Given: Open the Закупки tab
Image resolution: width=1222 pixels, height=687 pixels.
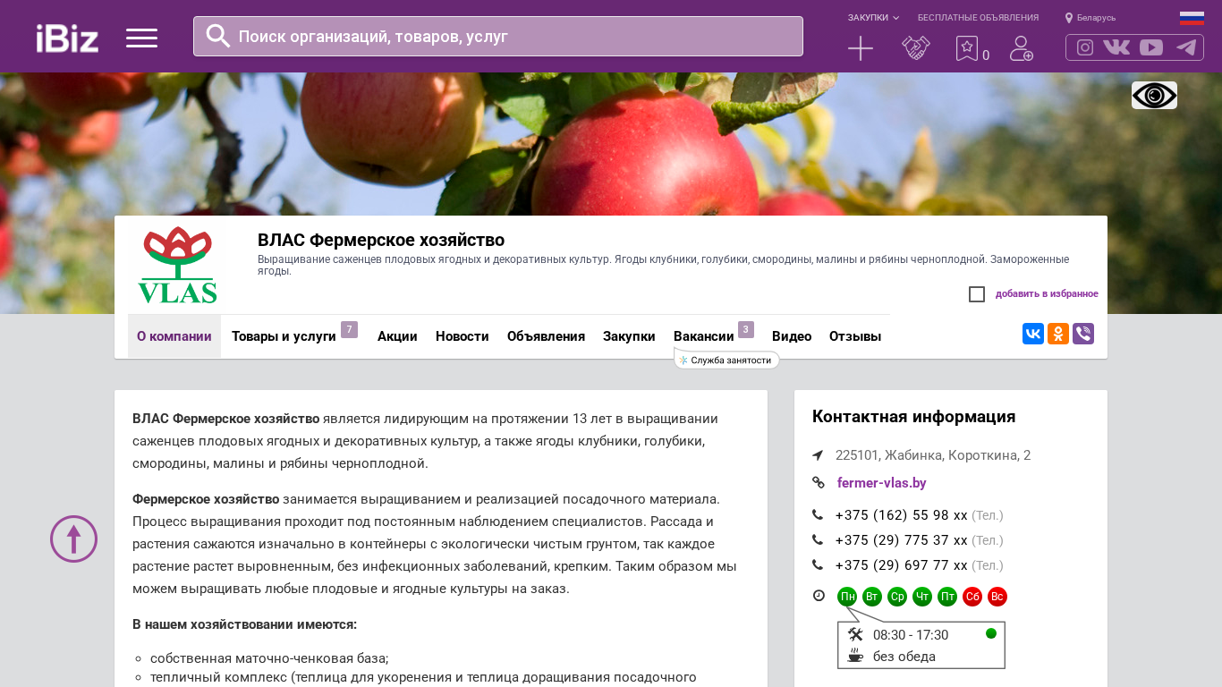Looking at the screenshot, I should [x=629, y=336].
